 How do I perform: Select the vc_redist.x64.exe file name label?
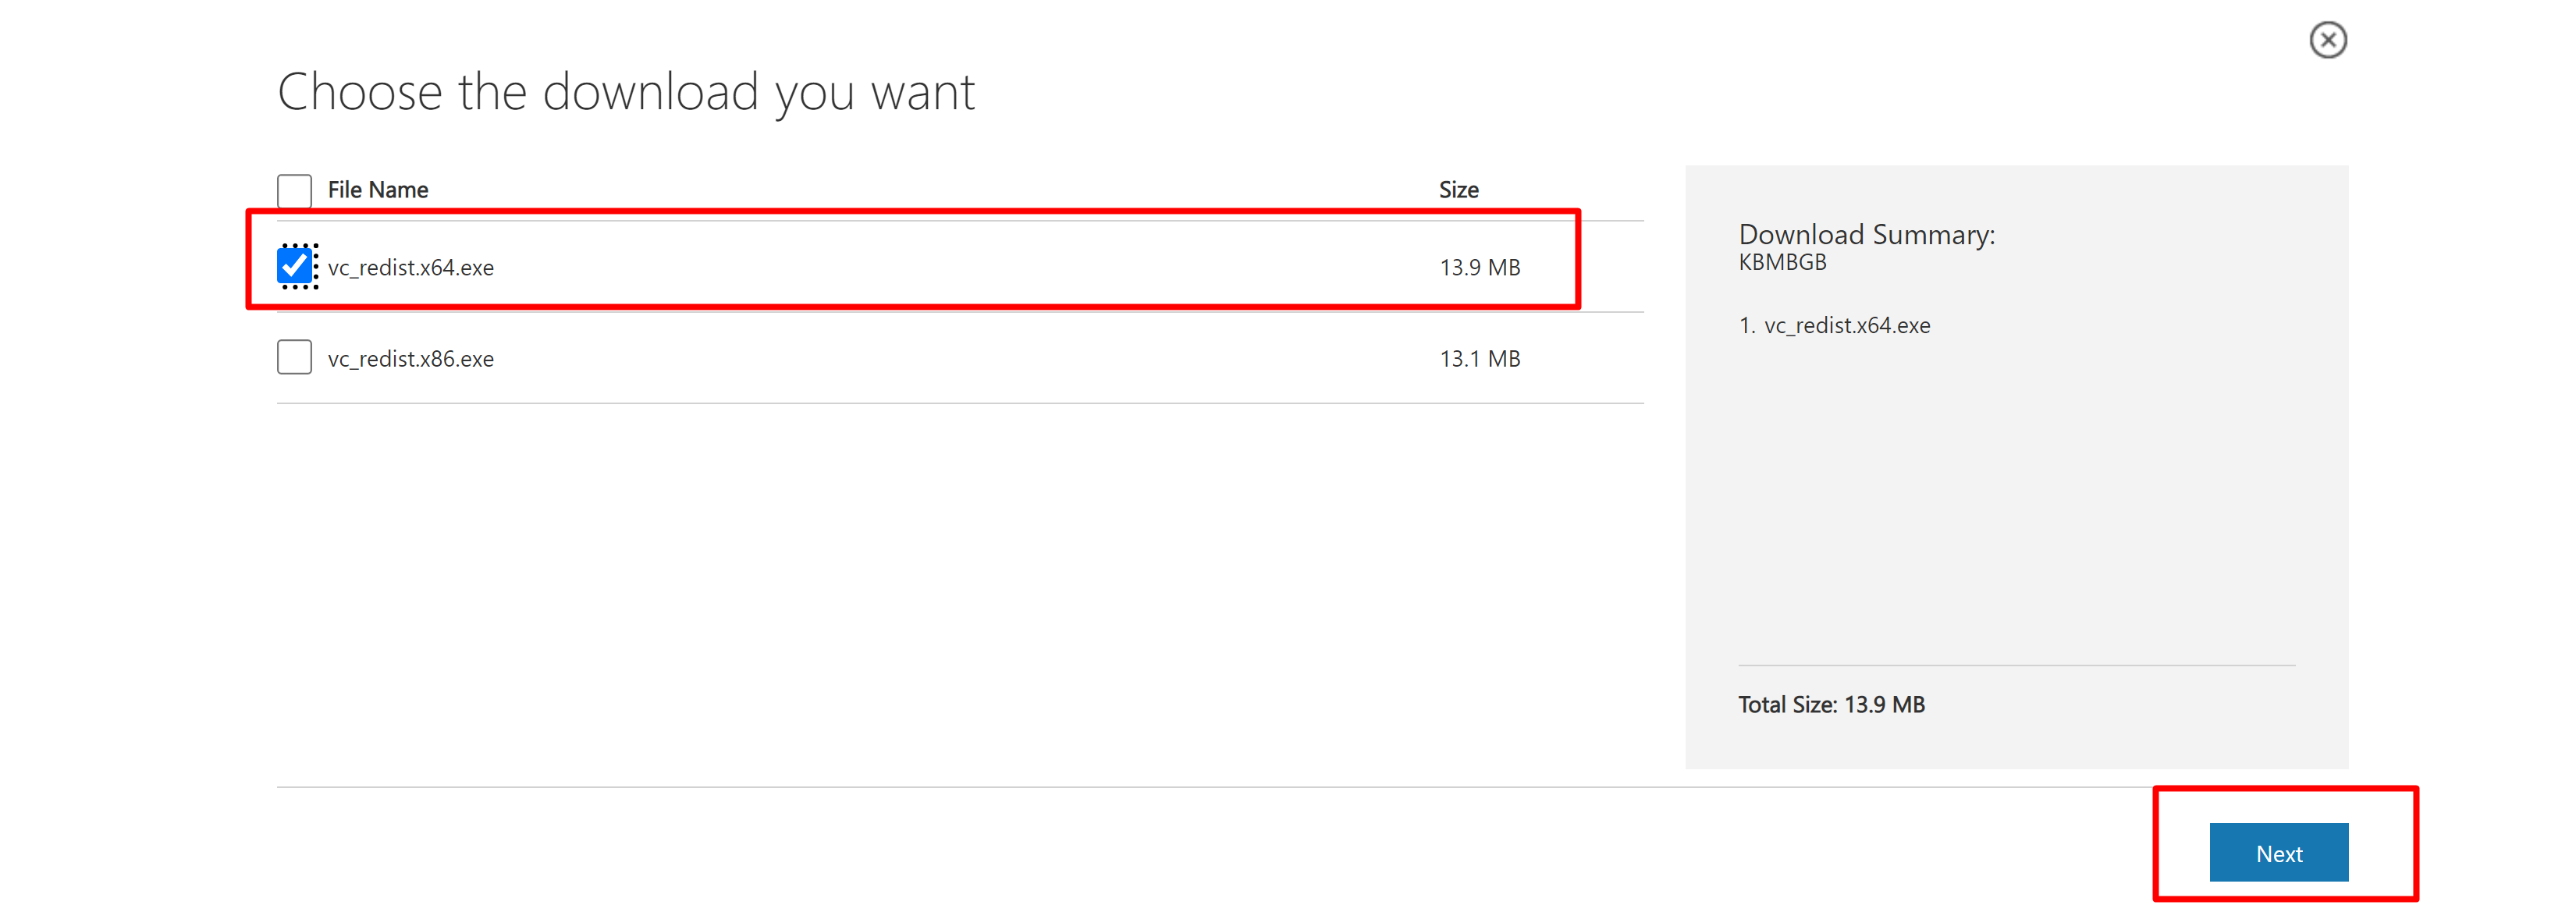(411, 268)
